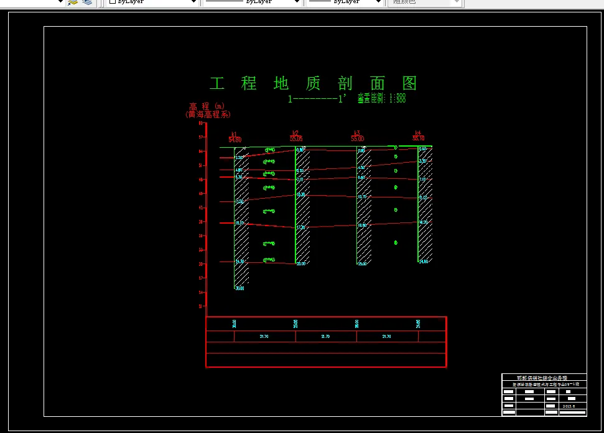Select the top header row of title block
Viewport: 604px width, 433px height.
pos(544,378)
